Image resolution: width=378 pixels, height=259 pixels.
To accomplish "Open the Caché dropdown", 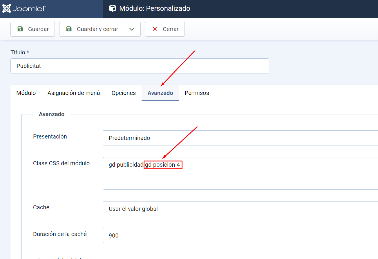I will tap(240, 209).
